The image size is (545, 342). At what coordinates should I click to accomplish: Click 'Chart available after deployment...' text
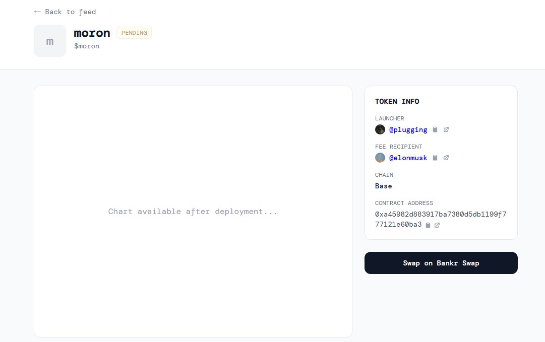point(193,212)
